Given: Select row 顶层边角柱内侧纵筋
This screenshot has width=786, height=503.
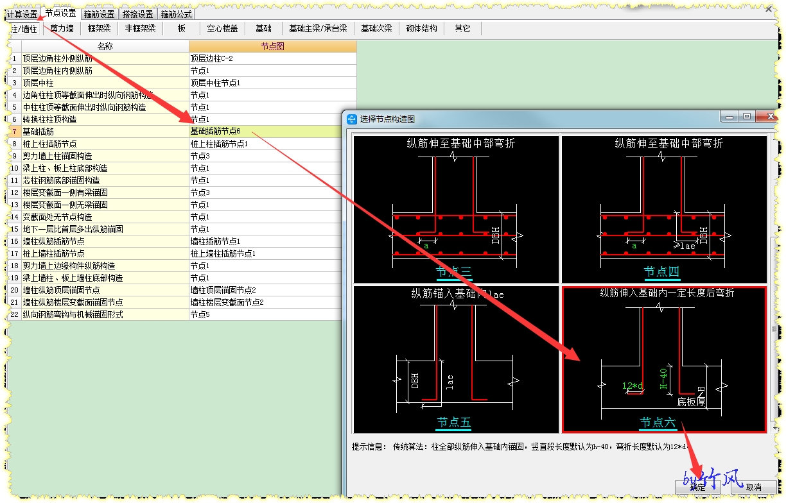Looking at the screenshot, I should [x=105, y=71].
